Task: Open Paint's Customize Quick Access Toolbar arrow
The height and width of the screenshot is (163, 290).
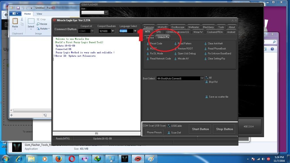Action: 31,8
